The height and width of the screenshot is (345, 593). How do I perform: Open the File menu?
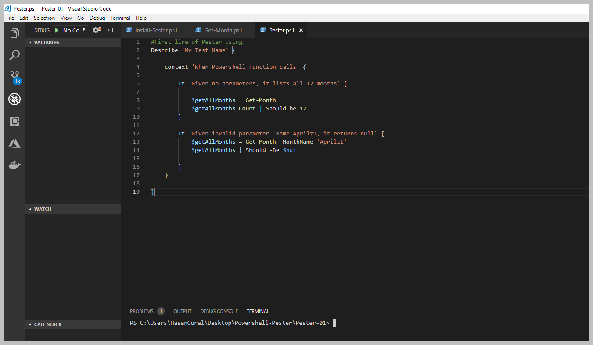10,18
